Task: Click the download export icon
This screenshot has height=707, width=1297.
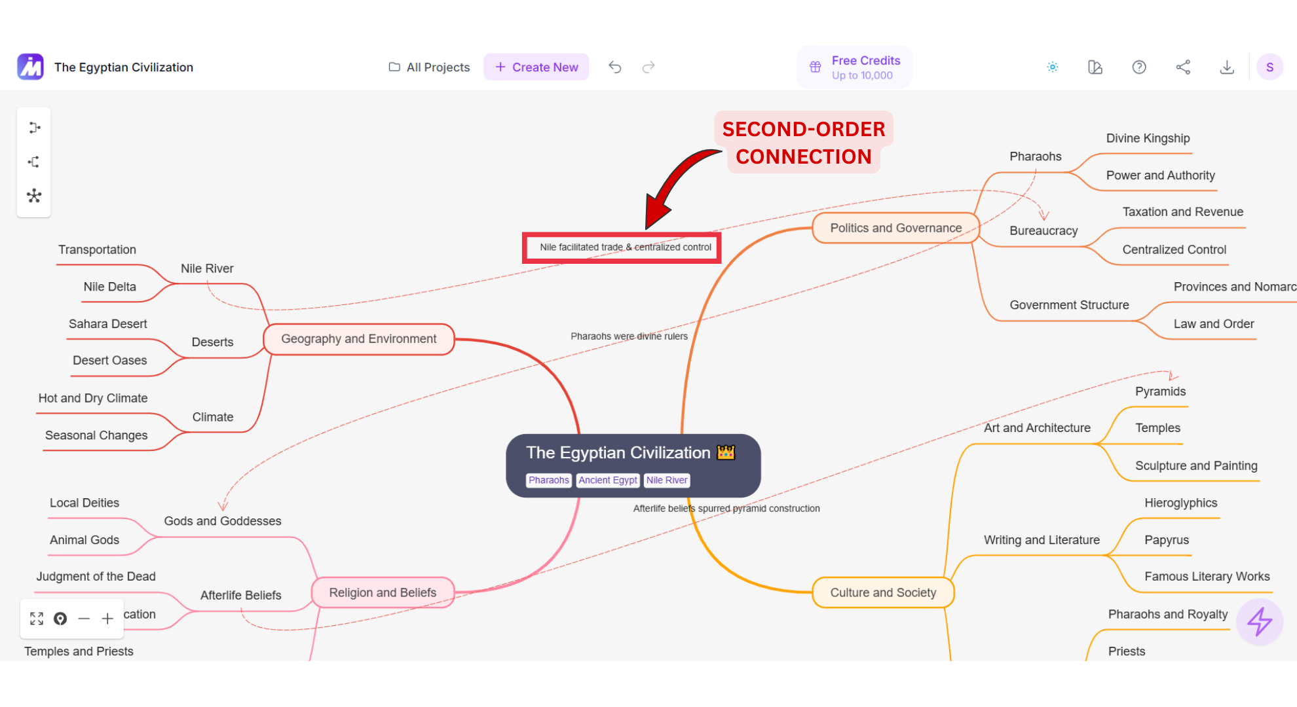Action: point(1227,67)
